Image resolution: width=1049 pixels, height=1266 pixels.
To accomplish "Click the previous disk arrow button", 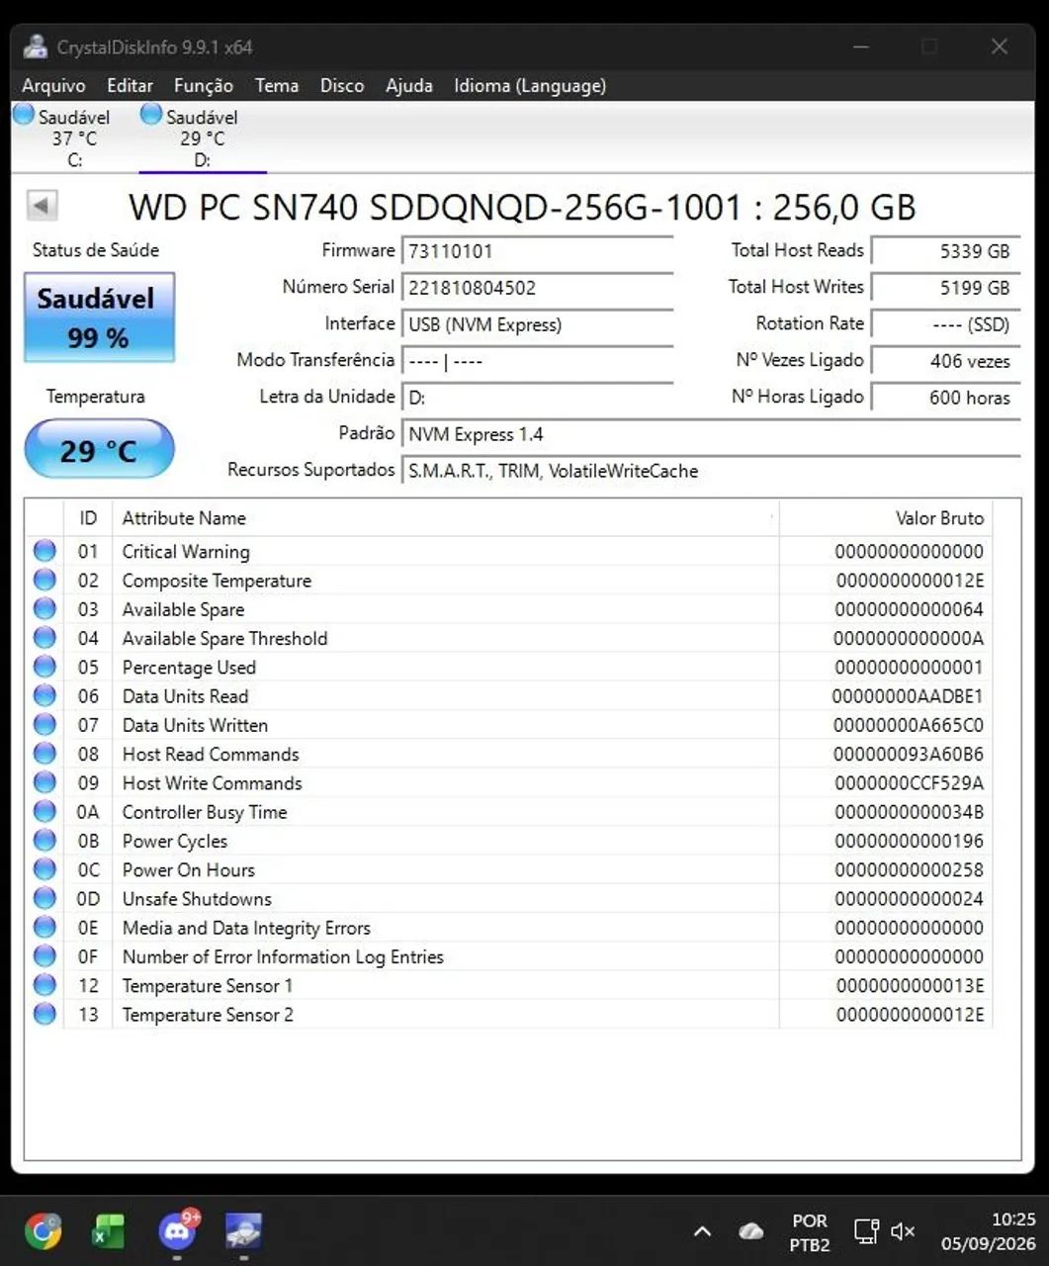I will click(42, 206).
